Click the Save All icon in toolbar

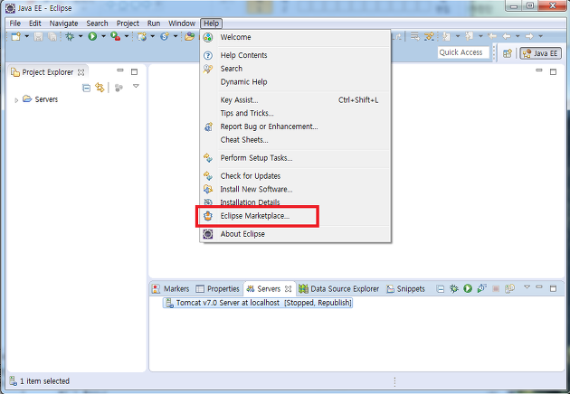52,36
